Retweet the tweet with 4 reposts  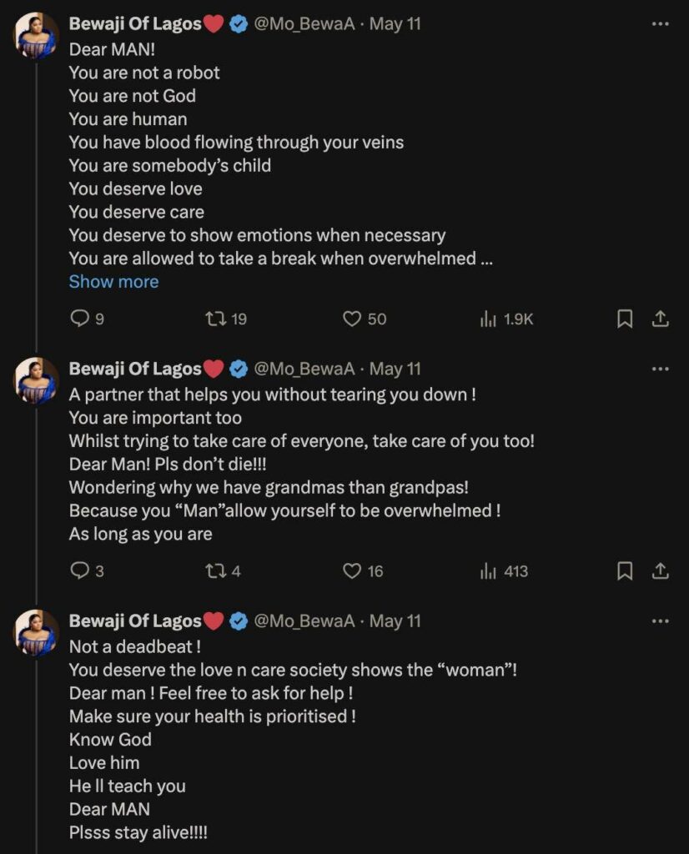click(216, 571)
